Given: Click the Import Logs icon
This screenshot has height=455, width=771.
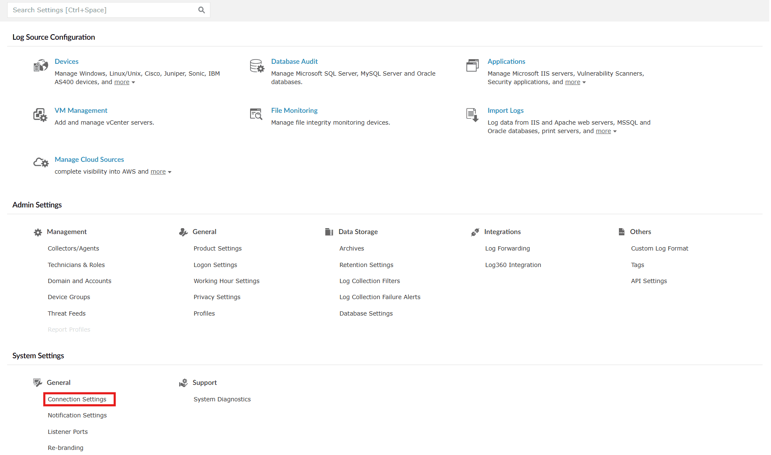Looking at the screenshot, I should pyautogui.click(x=472, y=114).
